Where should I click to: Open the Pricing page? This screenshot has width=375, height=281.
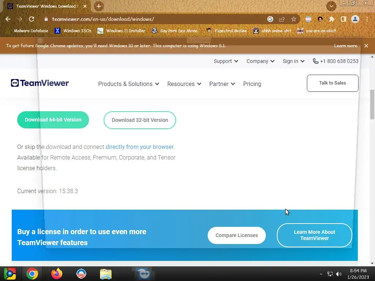point(252,84)
